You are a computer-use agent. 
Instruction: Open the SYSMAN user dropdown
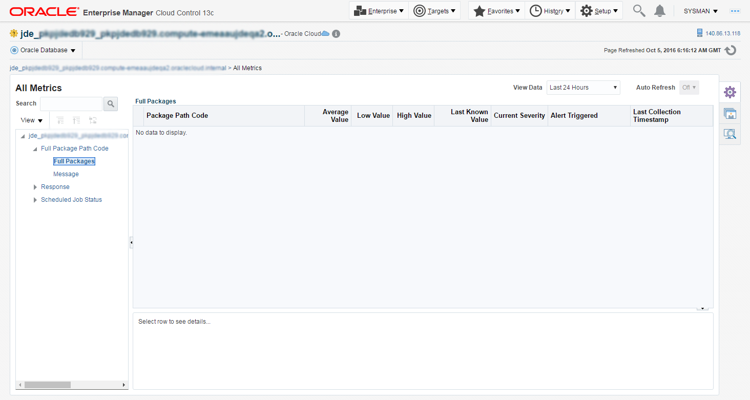[701, 11]
